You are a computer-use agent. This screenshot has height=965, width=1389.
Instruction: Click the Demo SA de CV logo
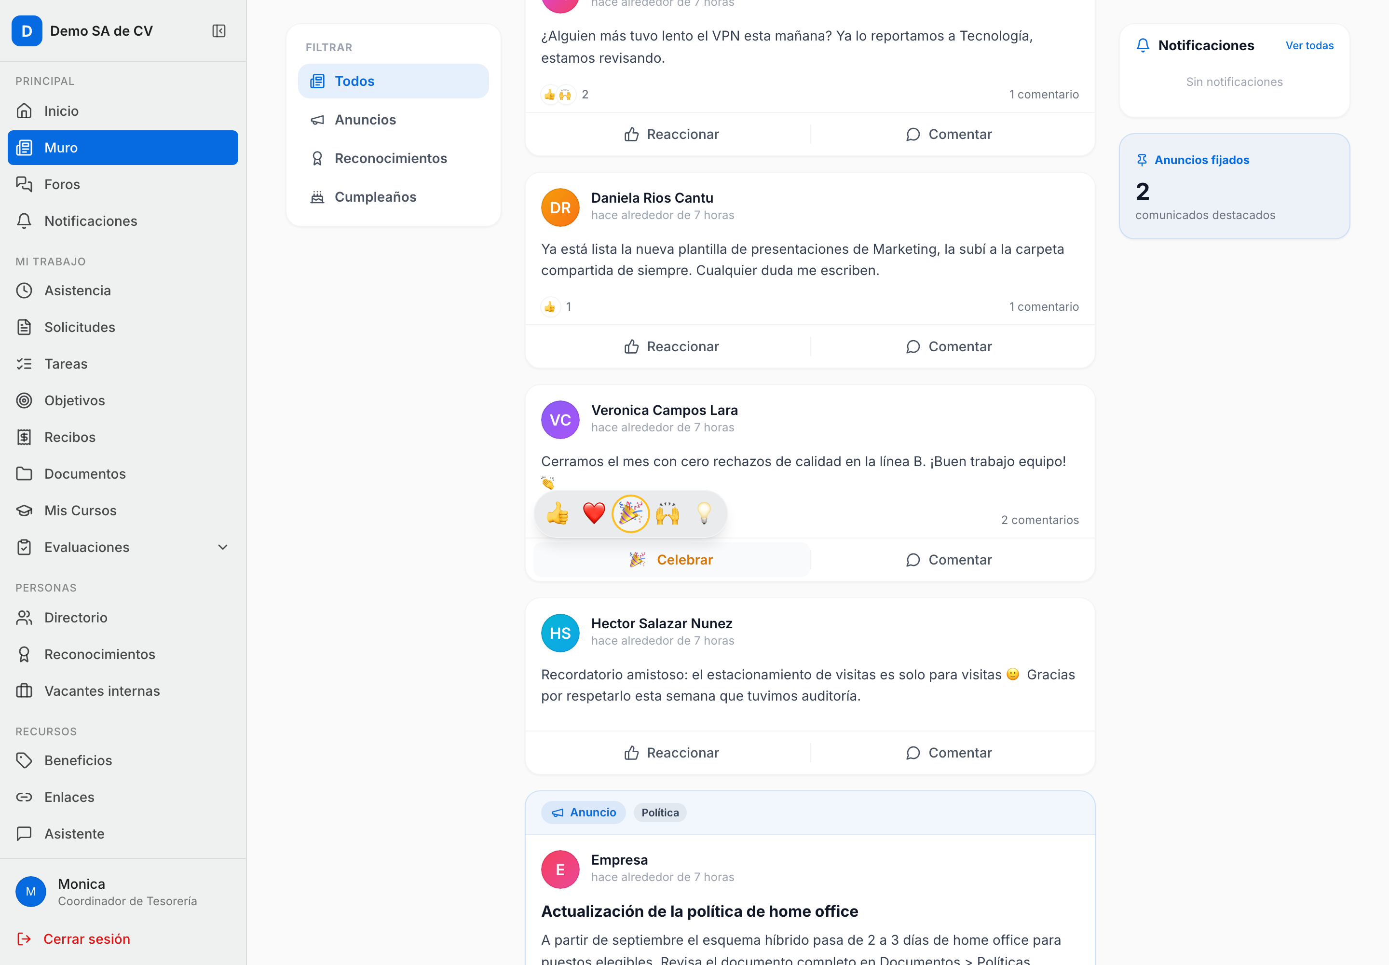coord(27,31)
